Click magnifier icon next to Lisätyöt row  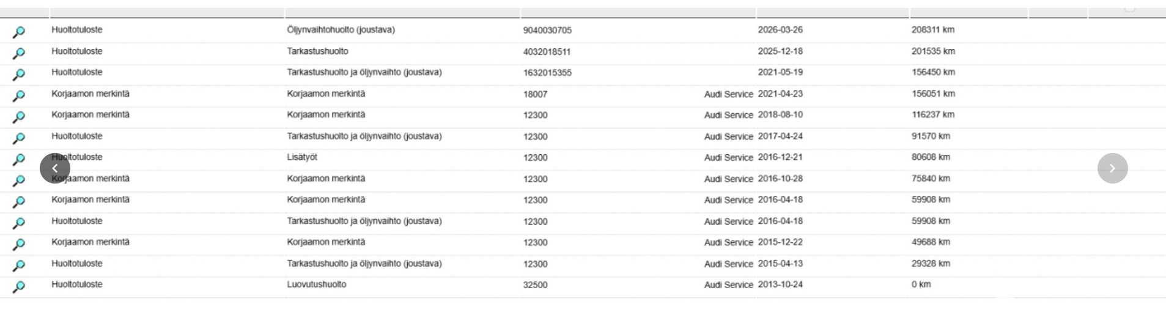19,160
